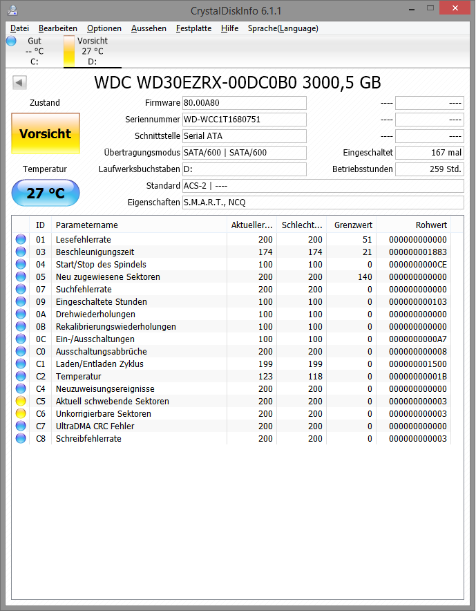
Task: Select Eingeschaltete Stunden raw value 000000000103
Action: 417,301
